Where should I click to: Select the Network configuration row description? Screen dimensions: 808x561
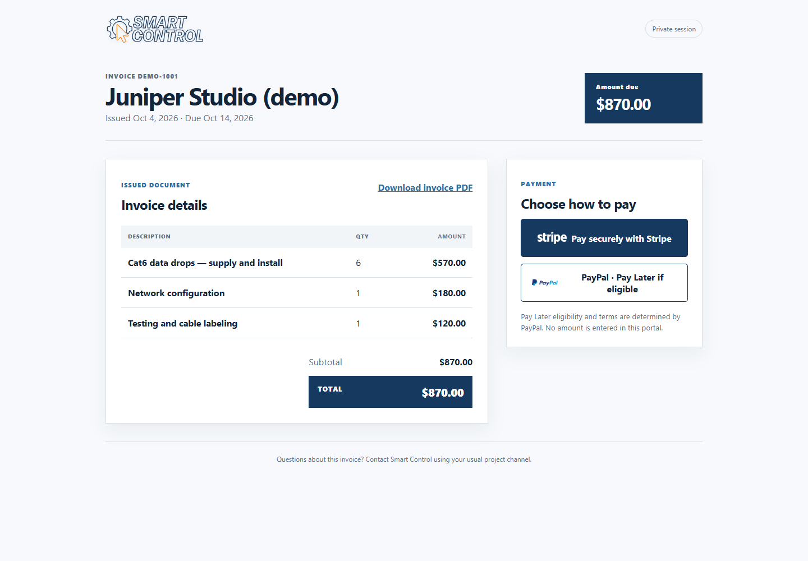coord(176,293)
